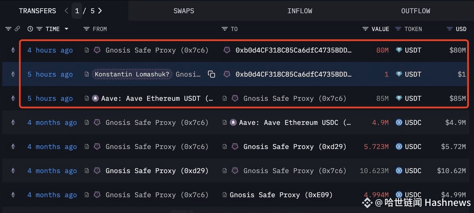Go to previous transfers page
474x213 pixels.
(66, 11)
